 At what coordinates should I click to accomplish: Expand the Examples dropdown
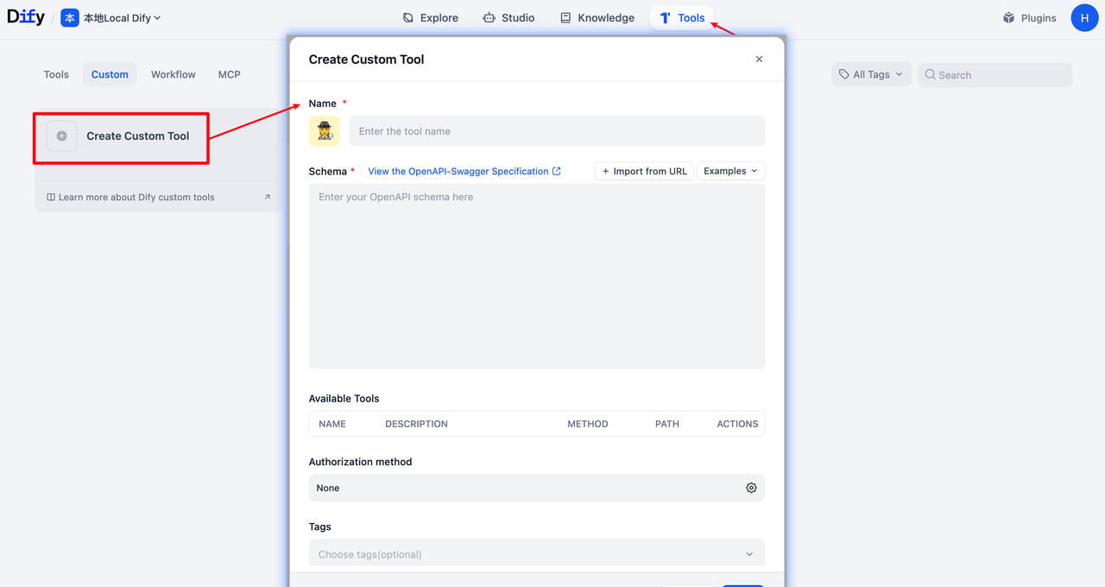[730, 171]
